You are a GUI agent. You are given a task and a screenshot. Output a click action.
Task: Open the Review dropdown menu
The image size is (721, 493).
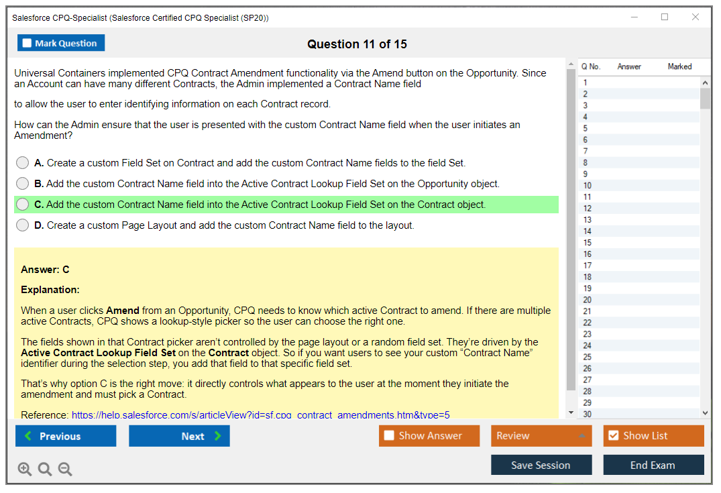coord(541,436)
